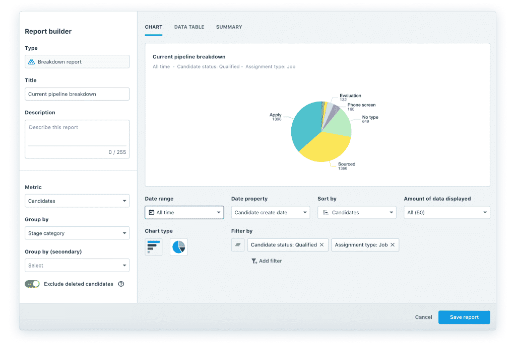This screenshot has width=516, height=343.
Task: Click the help icon beside Exclude deleted candidates
Action: tap(120, 284)
